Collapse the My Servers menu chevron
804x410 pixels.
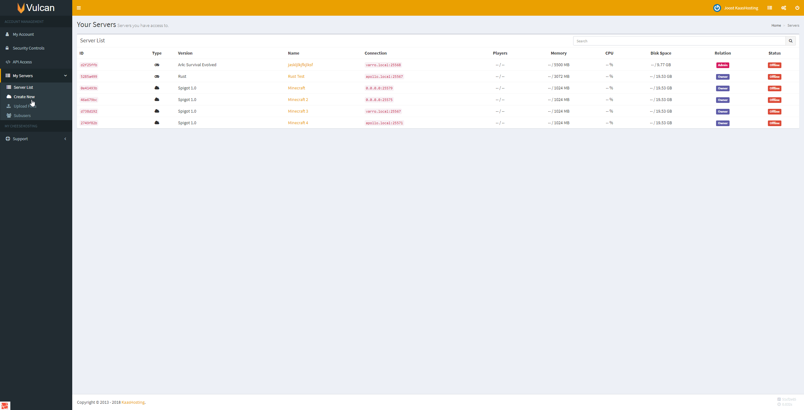65,76
